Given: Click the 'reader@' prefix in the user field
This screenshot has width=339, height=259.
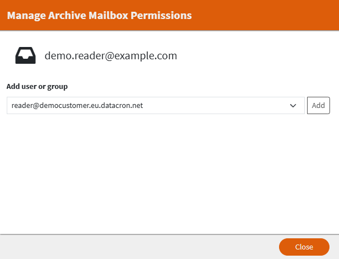Looking at the screenshot, I should point(23,105).
